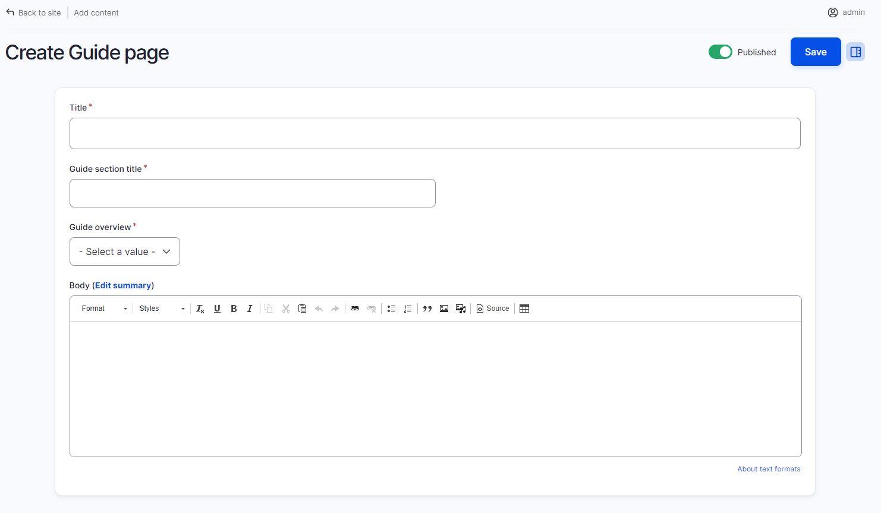
Task: Click the Edit summary link
Action: pos(123,285)
